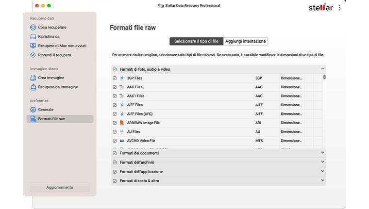Click the back arrow icon in title bar
The height and width of the screenshot is (209, 369).
tap(161, 6)
